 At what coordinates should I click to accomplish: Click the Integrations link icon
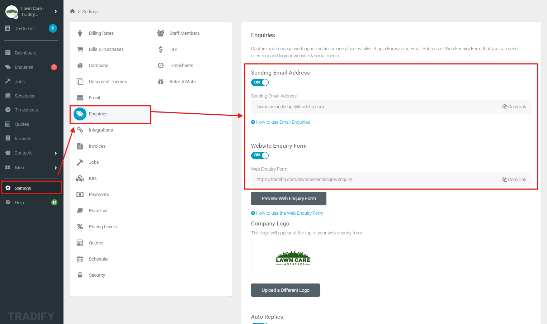[80, 130]
